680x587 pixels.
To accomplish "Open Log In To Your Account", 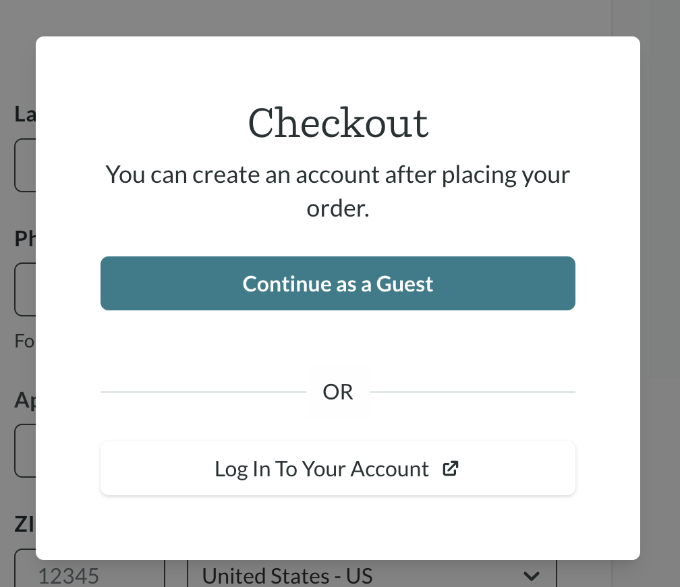I will [338, 468].
